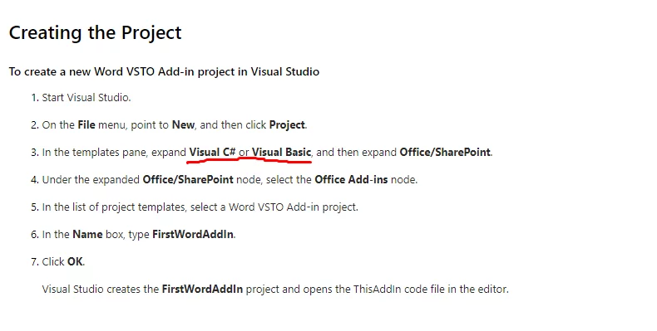Viewport: 657px width, 331px height.
Task: Click the bold word 'File' in step 2
Action: pos(86,124)
